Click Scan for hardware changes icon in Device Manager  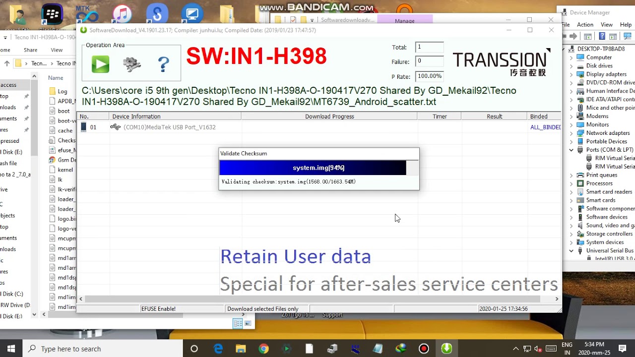pyautogui.click(x=627, y=36)
